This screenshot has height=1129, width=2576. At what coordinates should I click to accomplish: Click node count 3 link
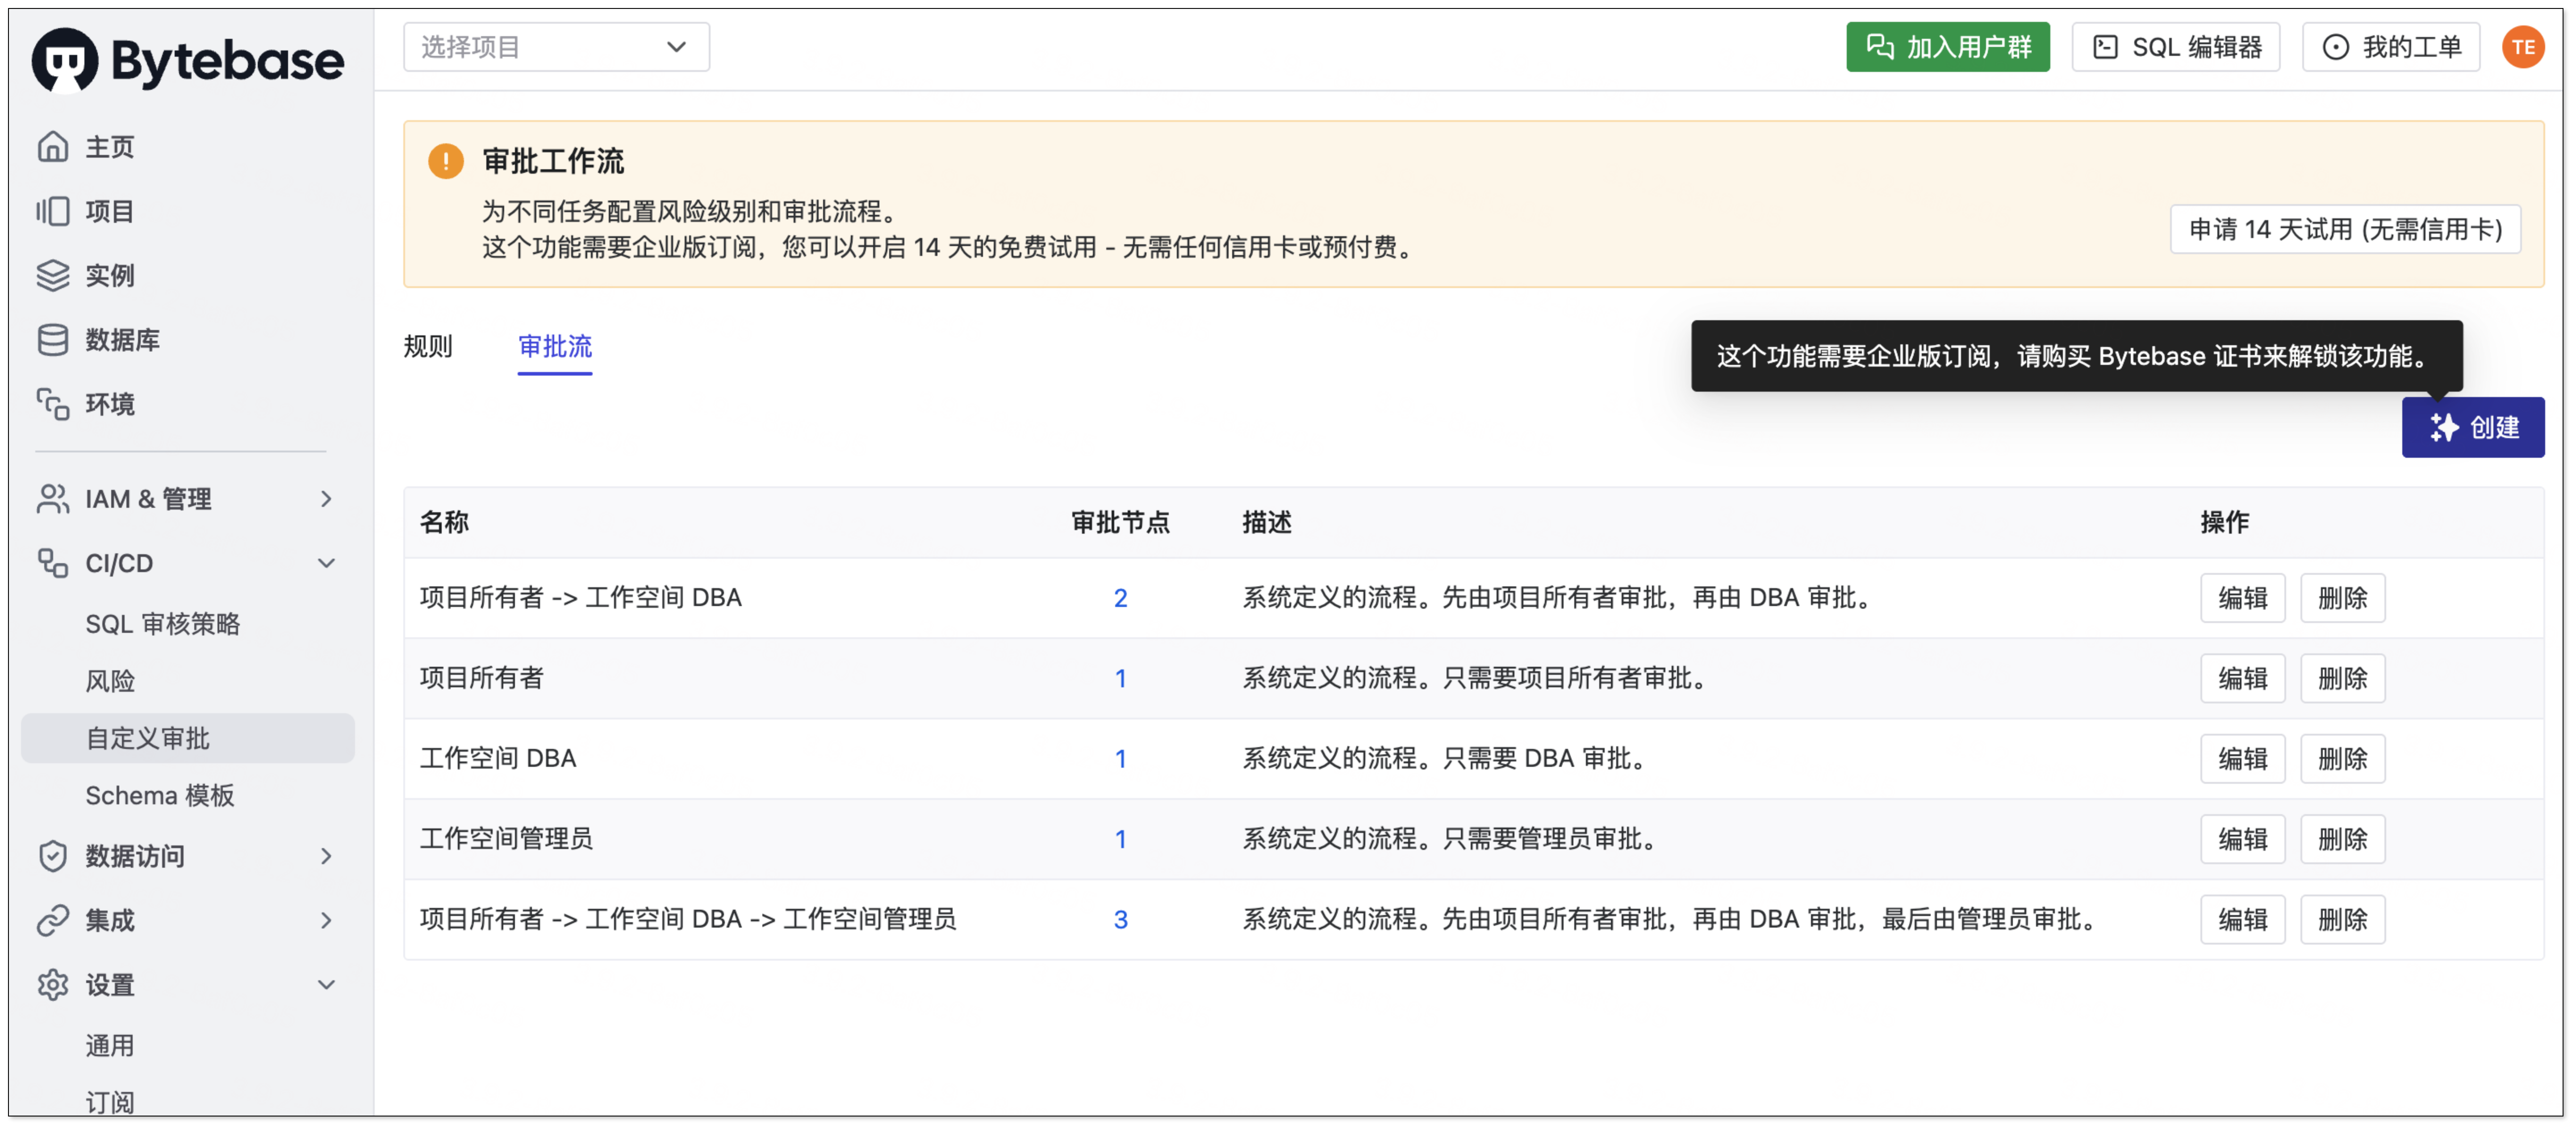pyautogui.click(x=1120, y=920)
